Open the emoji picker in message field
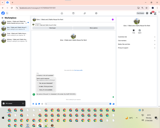160x128 pixels. [x=110, y=104]
